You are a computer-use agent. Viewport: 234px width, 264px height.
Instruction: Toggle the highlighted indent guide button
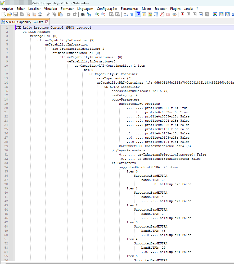point(138,15)
